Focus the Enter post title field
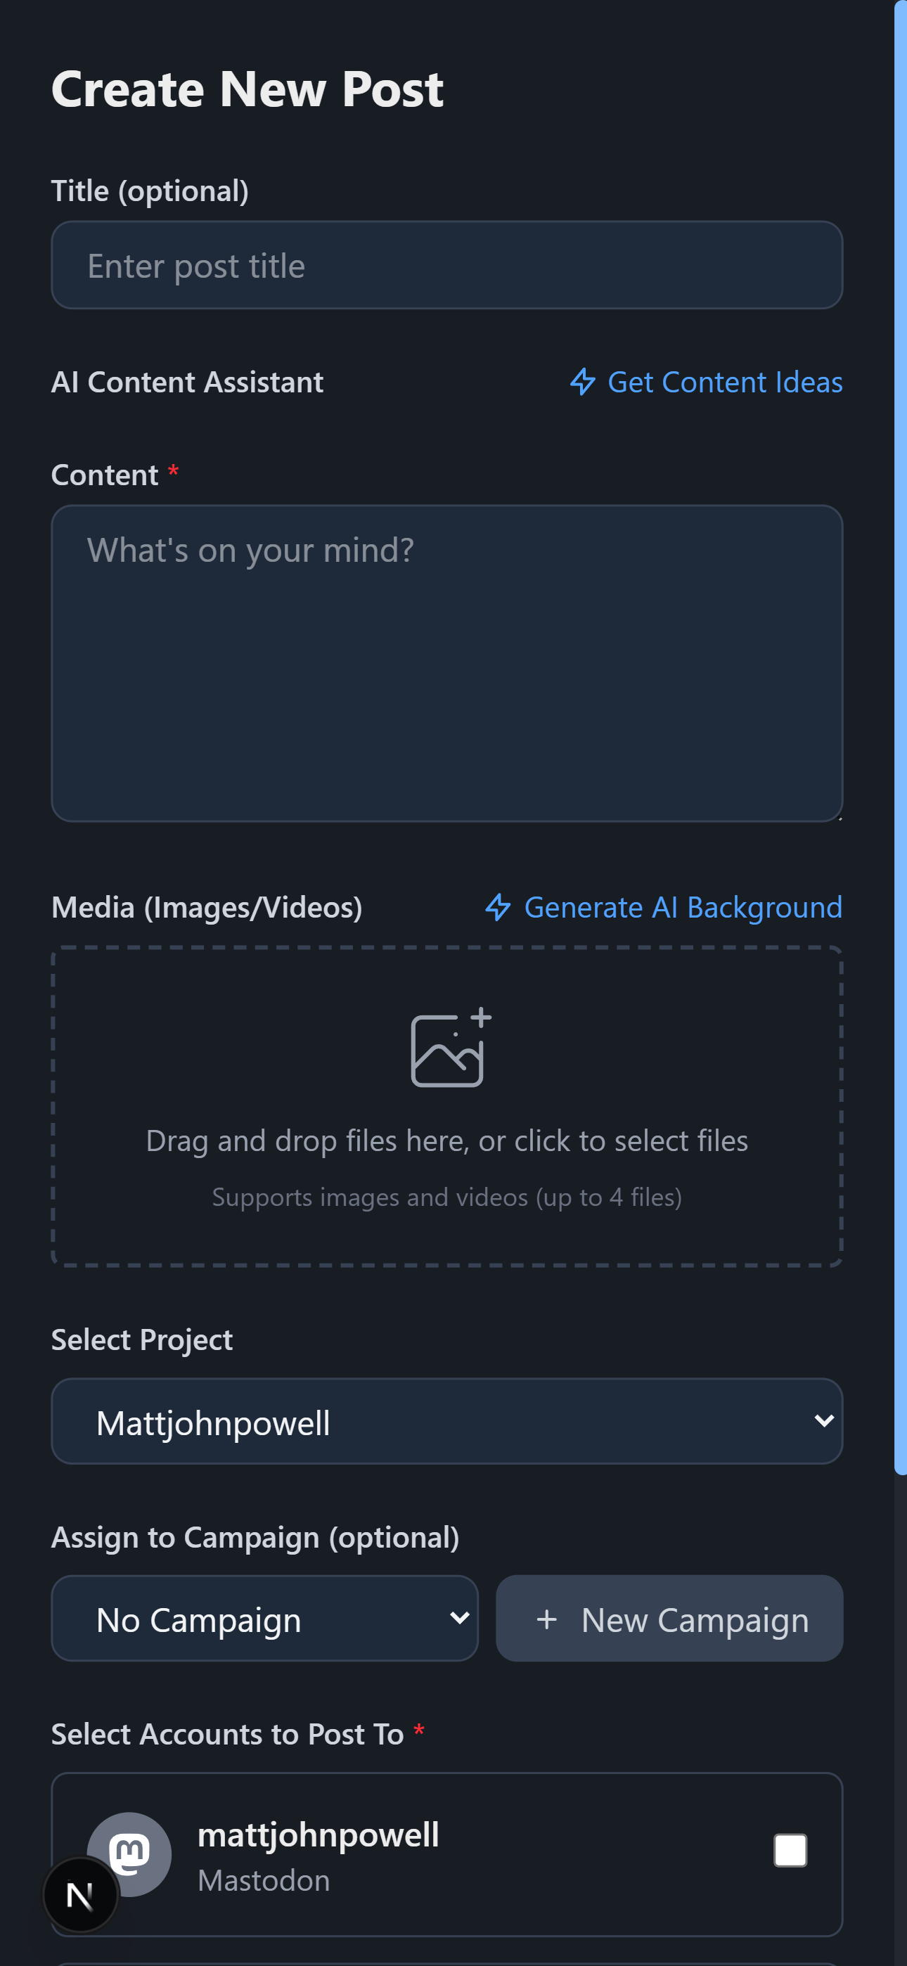This screenshot has height=1966, width=907. coord(446,266)
